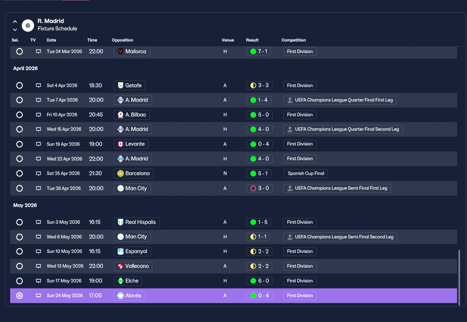Open the Spanish Cup Final competition link
This screenshot has width=467, height=322.
306,174
